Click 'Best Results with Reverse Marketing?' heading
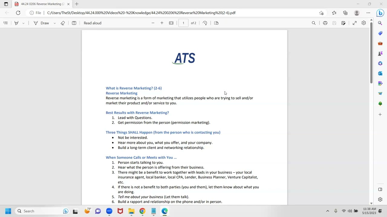 coord(137,113)
